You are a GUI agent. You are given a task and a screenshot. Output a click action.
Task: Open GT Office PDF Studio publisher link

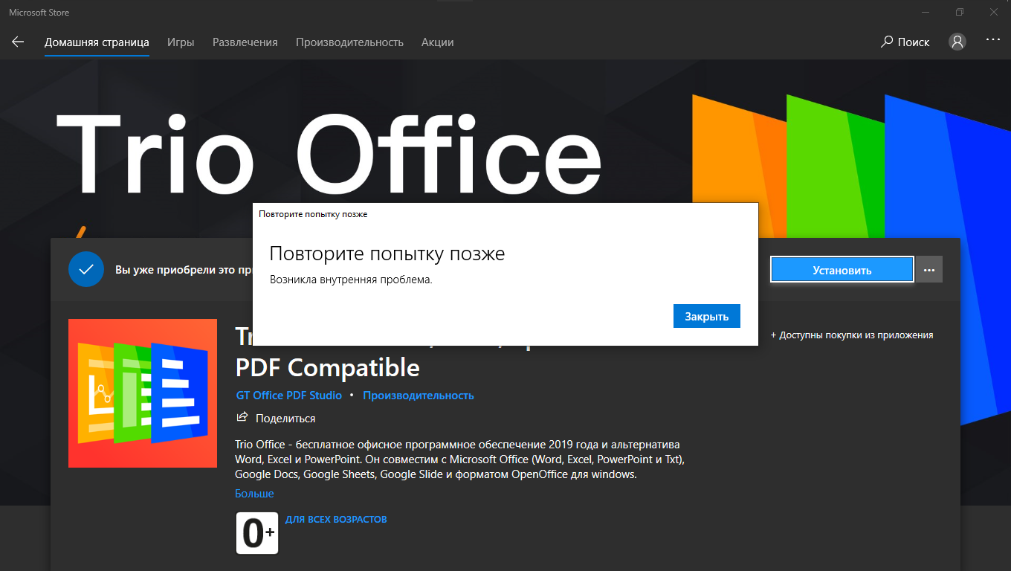[x=289, y=396]
